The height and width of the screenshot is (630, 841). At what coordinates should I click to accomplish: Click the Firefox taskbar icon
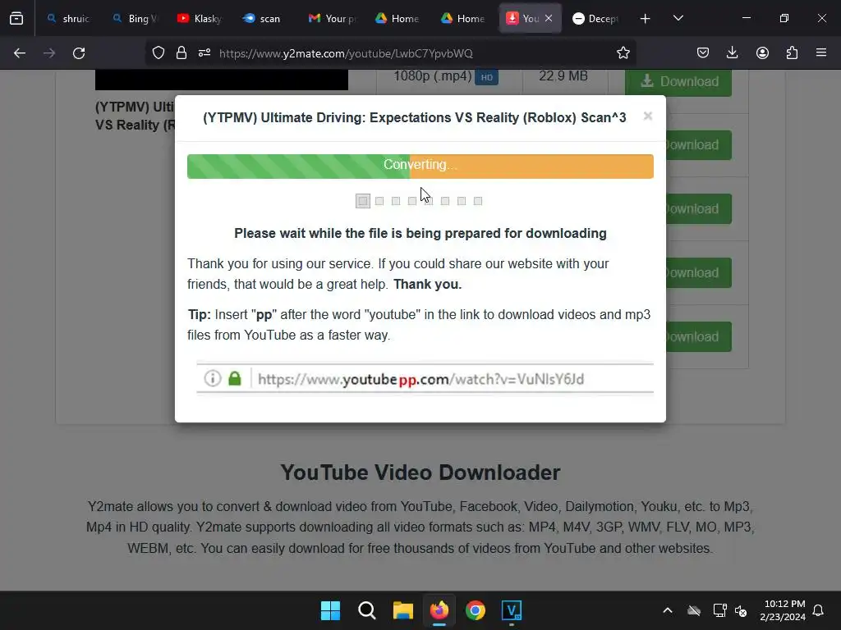[x=439, y=610]
